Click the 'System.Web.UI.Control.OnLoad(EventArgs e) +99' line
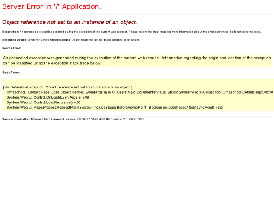Screen dimensions: 274x205 point(47,97)
